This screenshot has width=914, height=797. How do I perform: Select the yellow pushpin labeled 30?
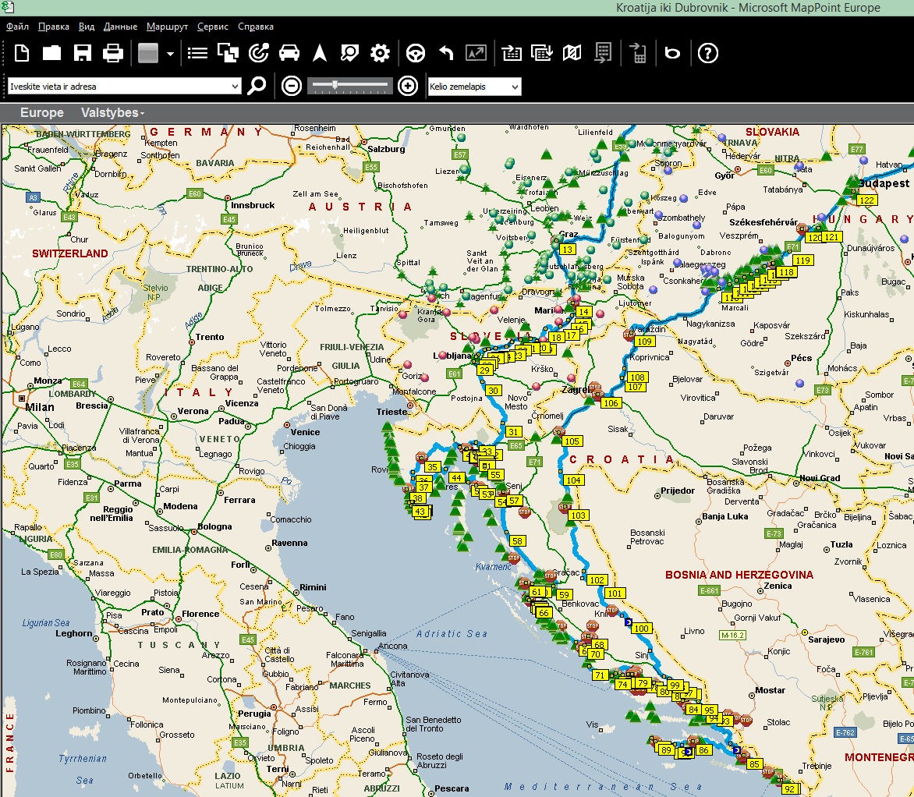493,391
